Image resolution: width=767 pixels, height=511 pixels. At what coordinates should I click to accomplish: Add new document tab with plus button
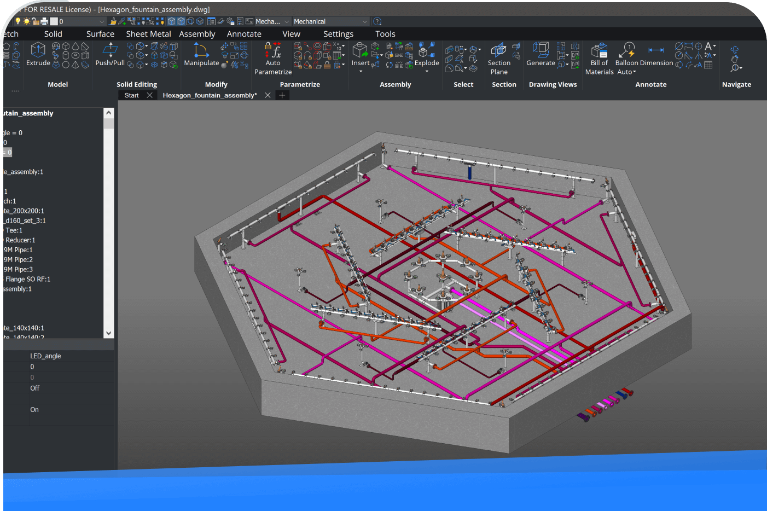coord(282,95)
